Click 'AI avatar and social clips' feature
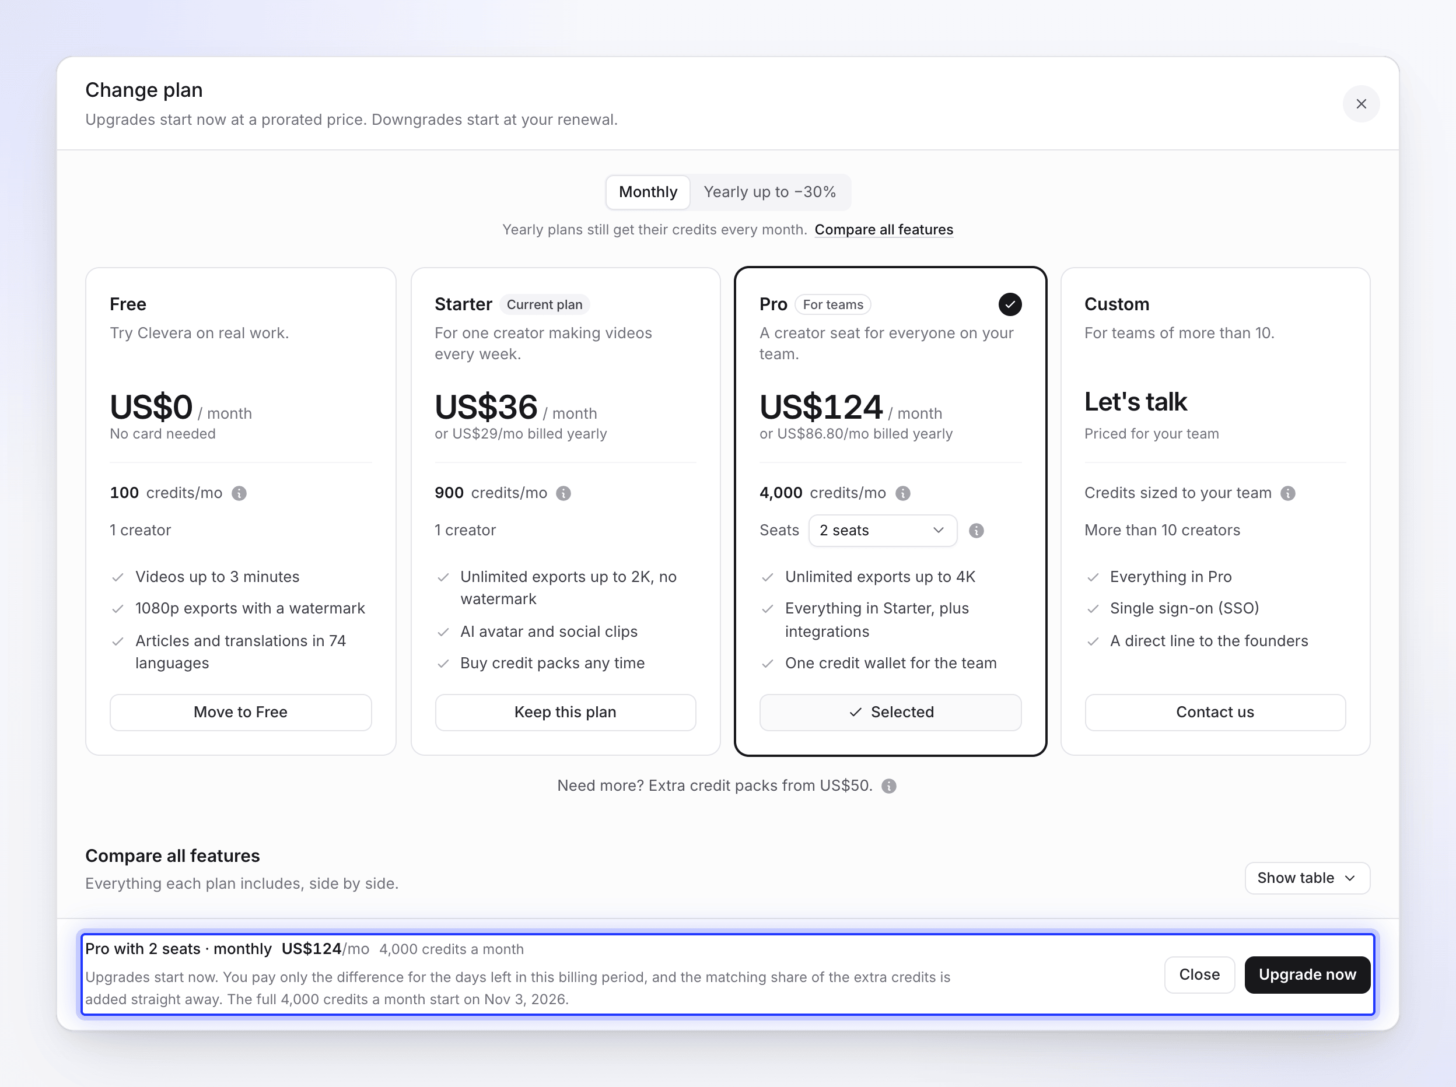Screen dimensions: 1456x1087 pos(549,632)
